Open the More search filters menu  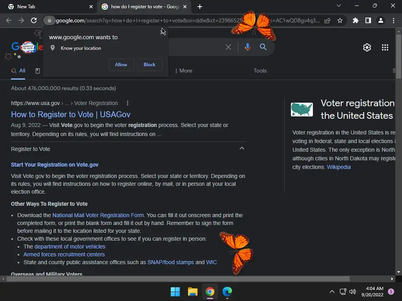point(184,71)
